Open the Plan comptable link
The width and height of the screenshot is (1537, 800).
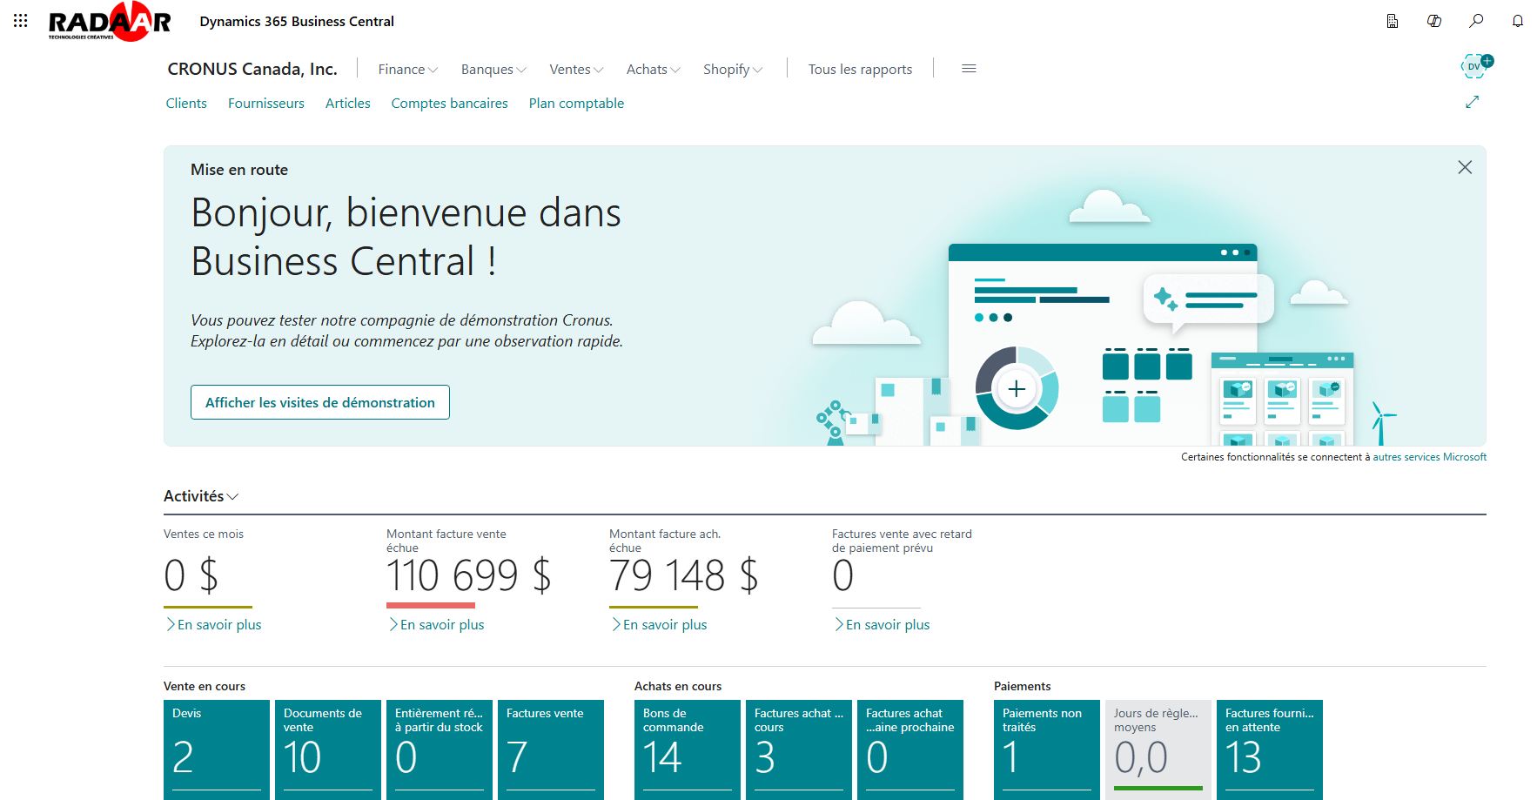tap(576, 104)
